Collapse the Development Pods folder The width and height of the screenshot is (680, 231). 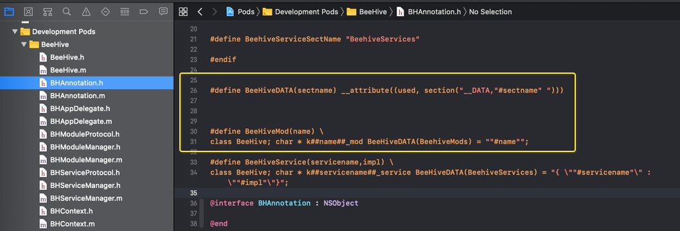(15, 31)
